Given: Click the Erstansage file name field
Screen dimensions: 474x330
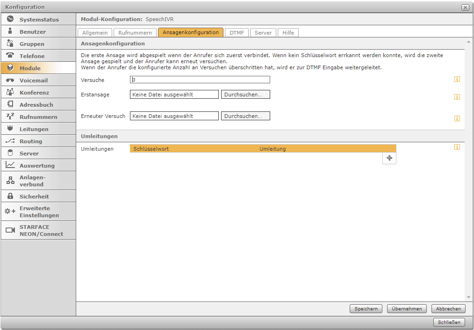Looking at the screenshot, I should coord(174,95).
